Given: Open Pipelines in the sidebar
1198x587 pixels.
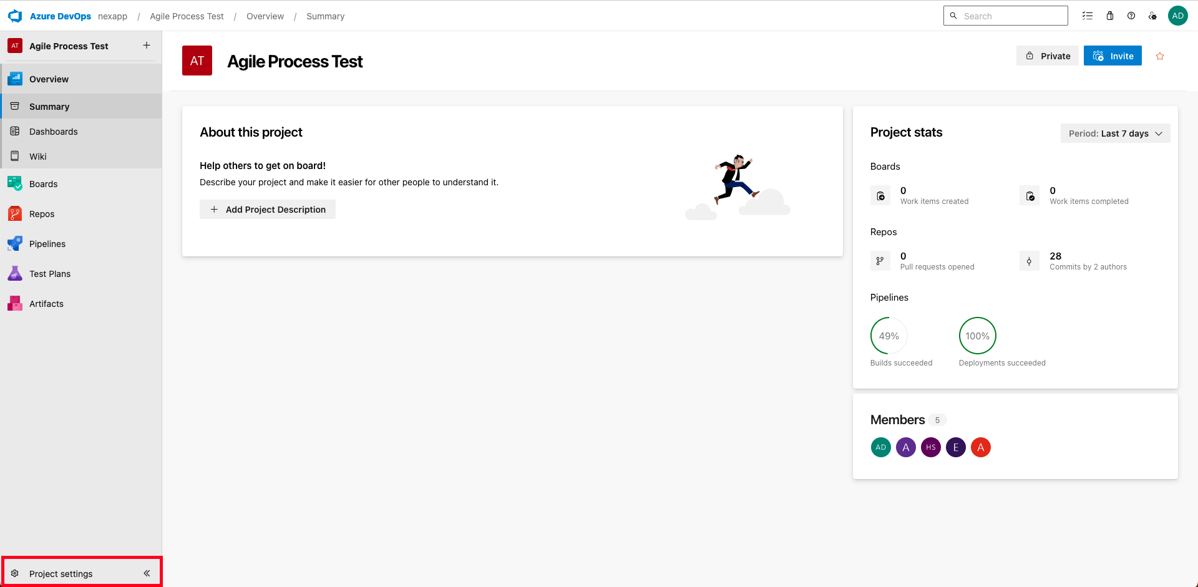Looking at the screenshot, I should pyautogui.click(x=81, y=244).
